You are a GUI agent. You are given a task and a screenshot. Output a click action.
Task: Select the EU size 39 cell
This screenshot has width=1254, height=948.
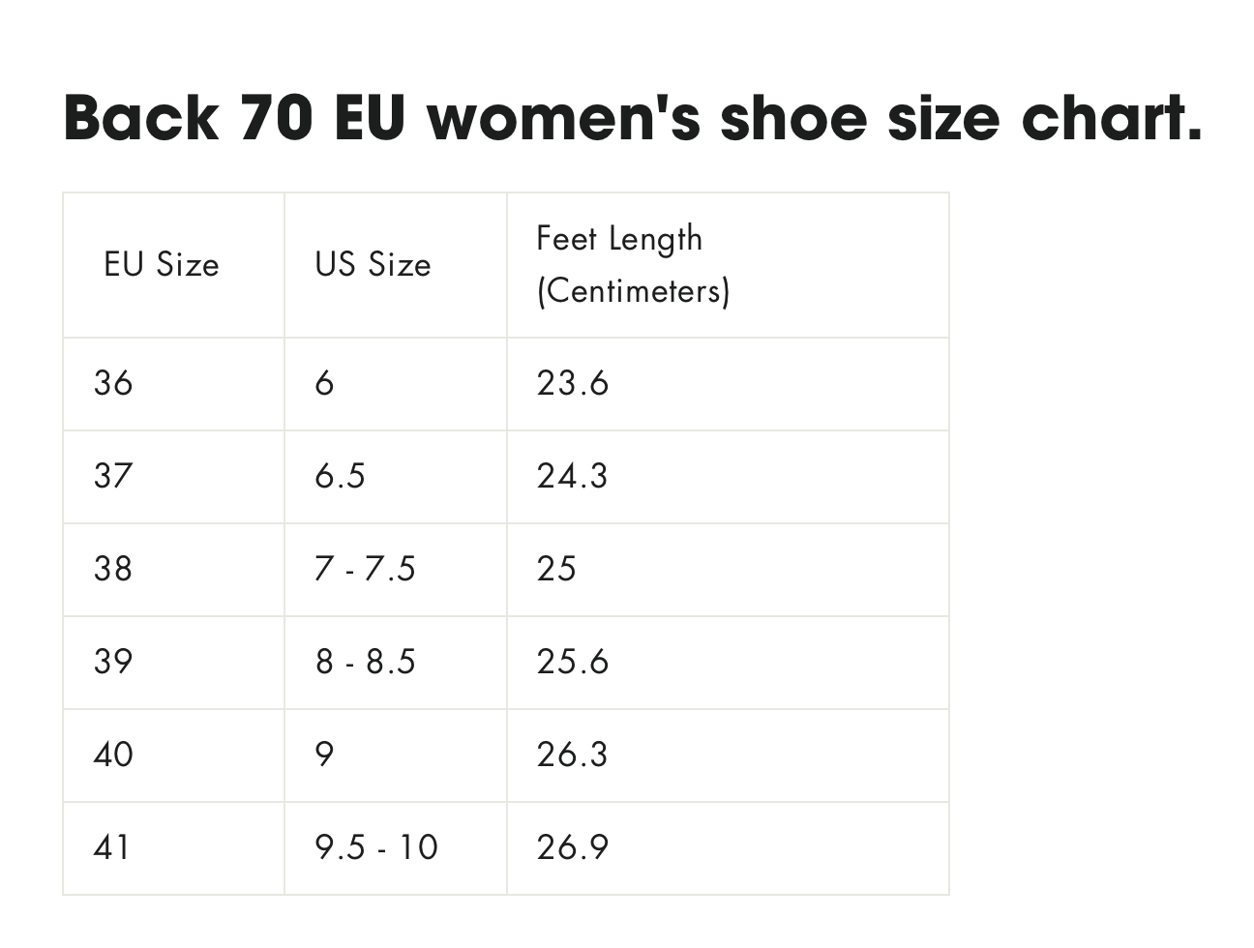point(113,662)
